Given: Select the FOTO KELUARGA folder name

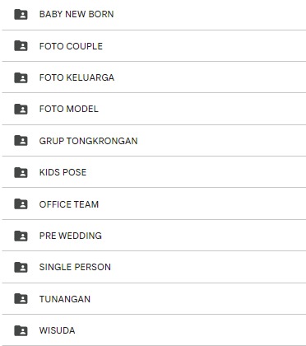Looking at the screenshot, I should point(76,77).
